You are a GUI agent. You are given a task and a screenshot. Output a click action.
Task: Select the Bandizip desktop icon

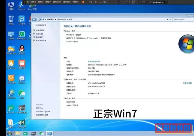[x=22, y=6]
